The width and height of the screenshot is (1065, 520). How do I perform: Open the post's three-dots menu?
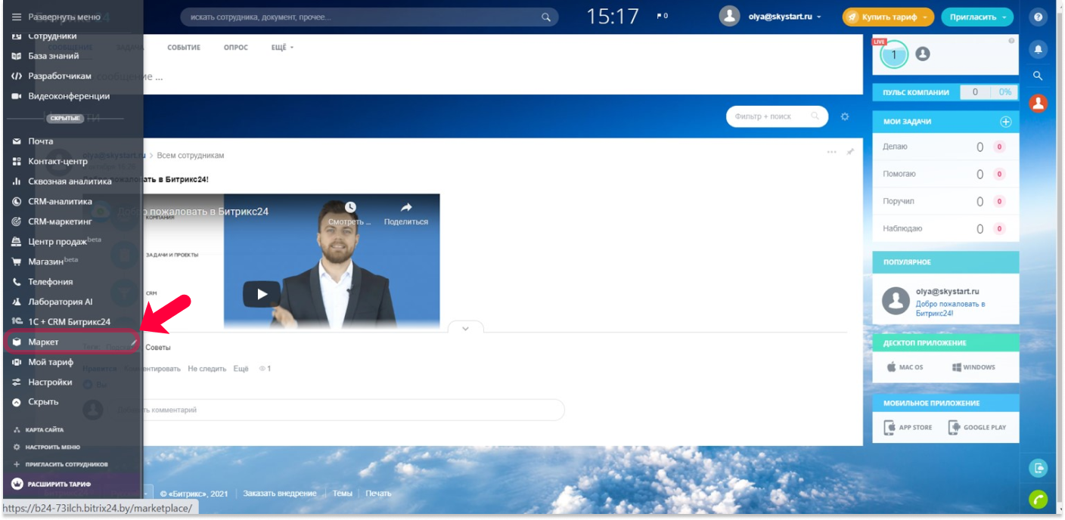tap(832, 152)
